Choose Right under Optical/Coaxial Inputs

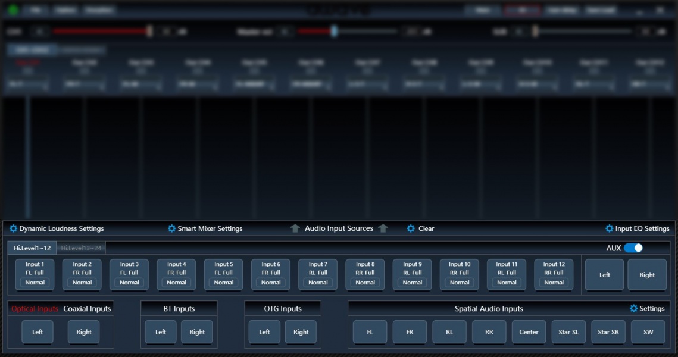click(83, 332)
